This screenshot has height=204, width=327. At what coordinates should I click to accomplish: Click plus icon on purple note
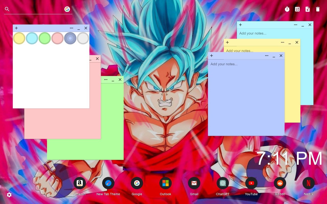click(212, 56)
